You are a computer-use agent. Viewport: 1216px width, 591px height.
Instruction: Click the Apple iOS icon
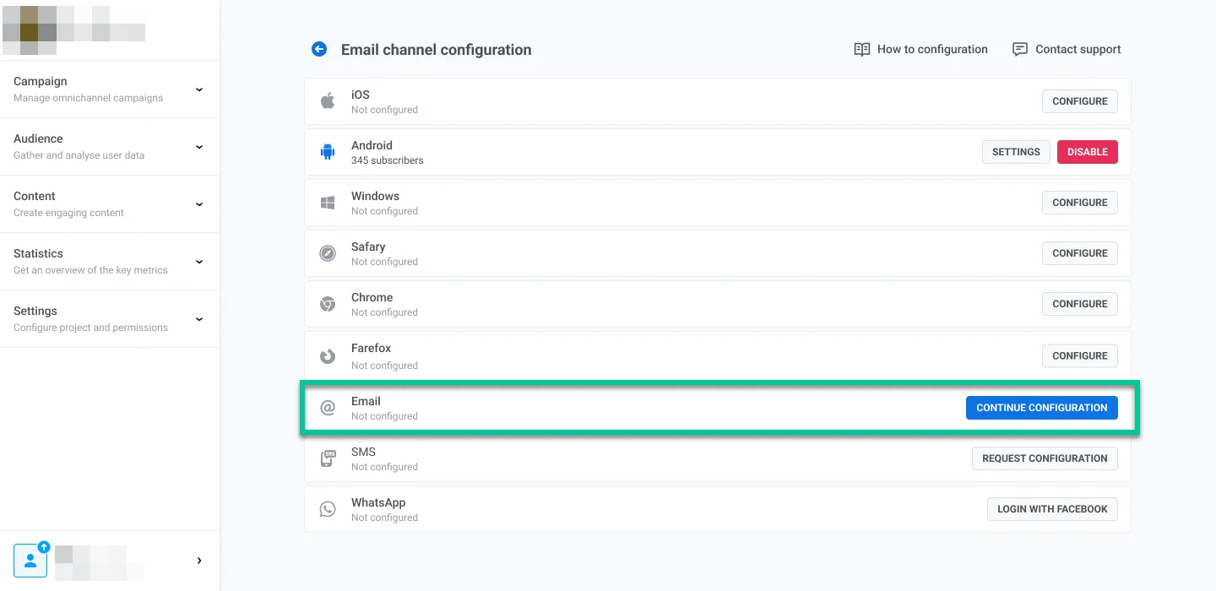[328, 101]
